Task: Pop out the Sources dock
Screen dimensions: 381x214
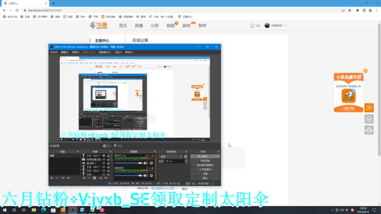Action: 110,152
